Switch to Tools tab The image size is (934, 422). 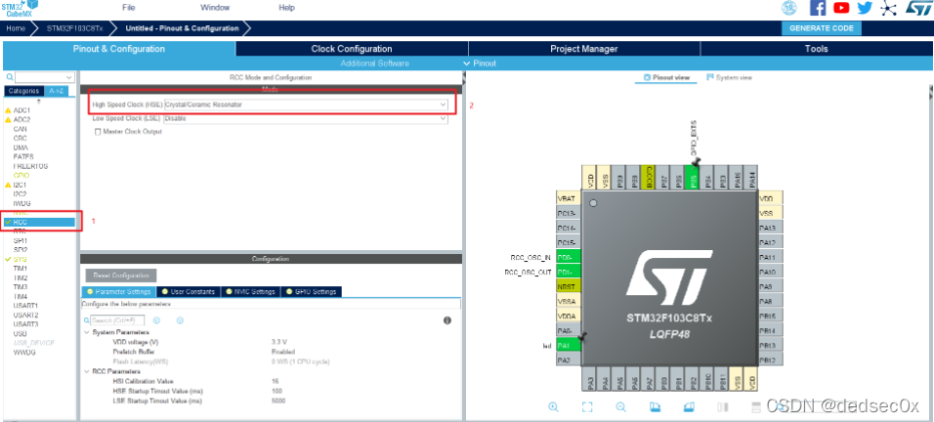(816, 49)
